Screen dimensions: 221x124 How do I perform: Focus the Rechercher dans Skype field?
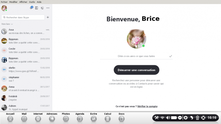click(23, 17)
